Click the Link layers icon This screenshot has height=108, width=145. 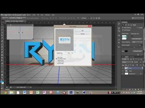click(x=124, y=89)
